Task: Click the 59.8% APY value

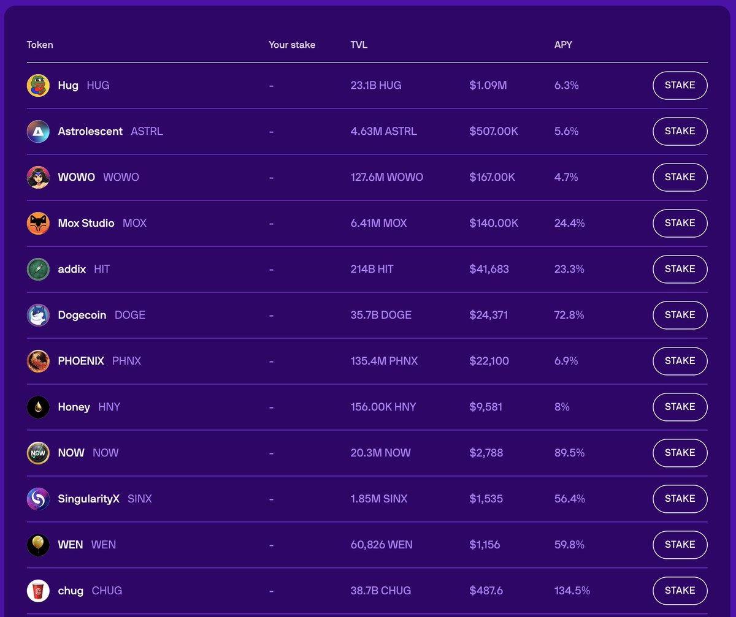Action: click(x=570, y=545)
